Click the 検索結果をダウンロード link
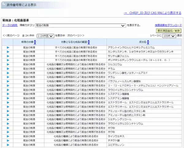184x148 pixels. (168, 25)
